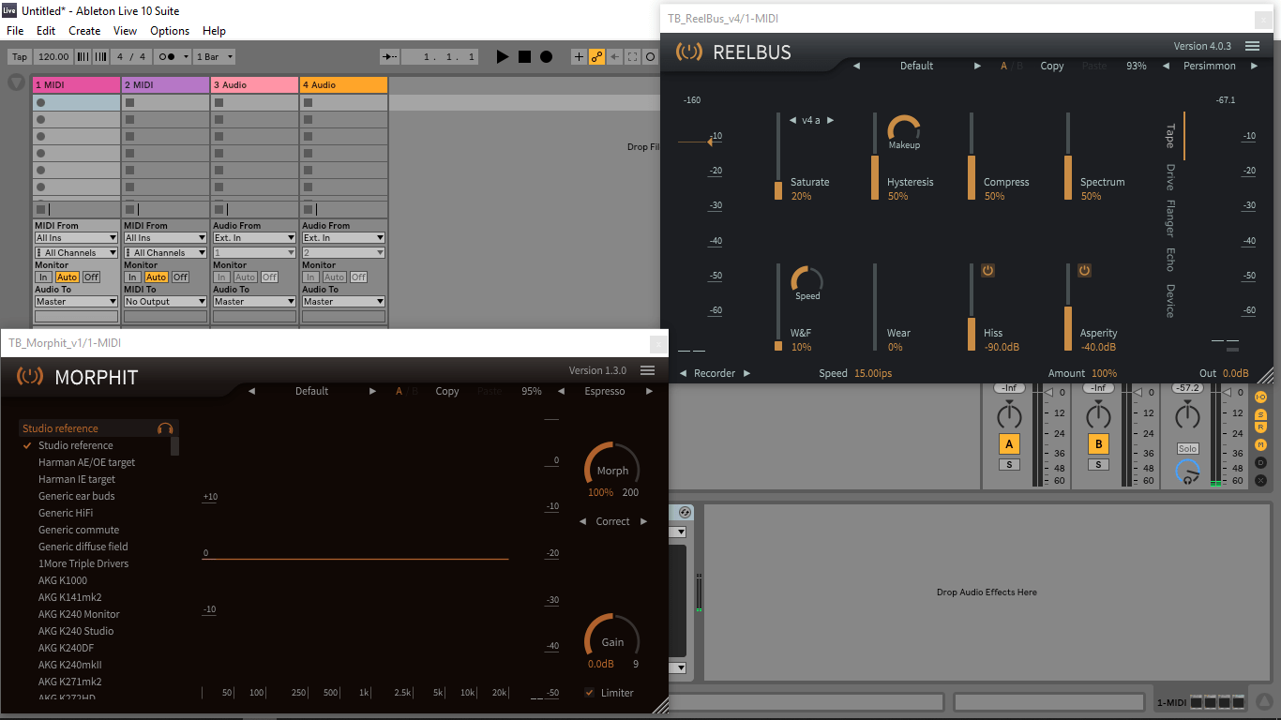Image resolution: width=1281 pixels, height=720 pixels.
Task: Click Morphit Copy button
Action: (447, 391)
